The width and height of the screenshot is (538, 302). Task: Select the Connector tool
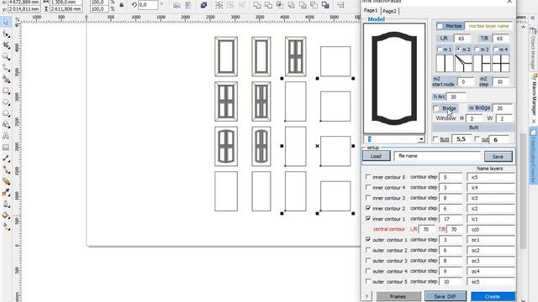pyautogui.click(x=6, y=169)
